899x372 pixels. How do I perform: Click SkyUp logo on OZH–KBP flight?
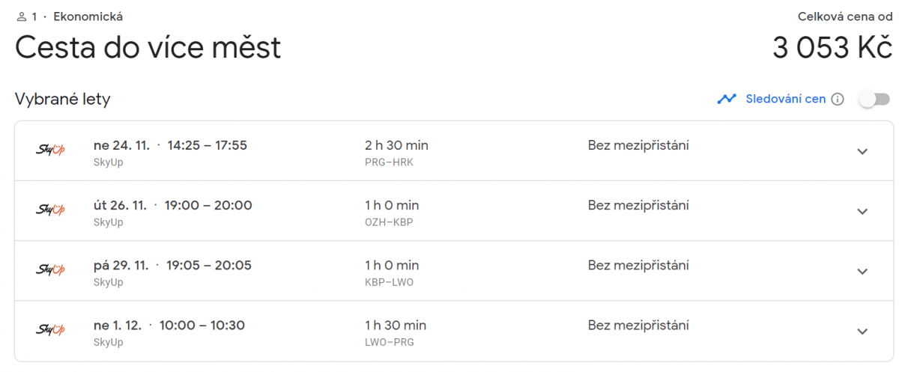pos(51,210)
